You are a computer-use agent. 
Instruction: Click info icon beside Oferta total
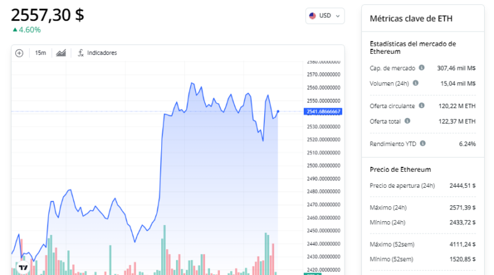tap(408, 121)
